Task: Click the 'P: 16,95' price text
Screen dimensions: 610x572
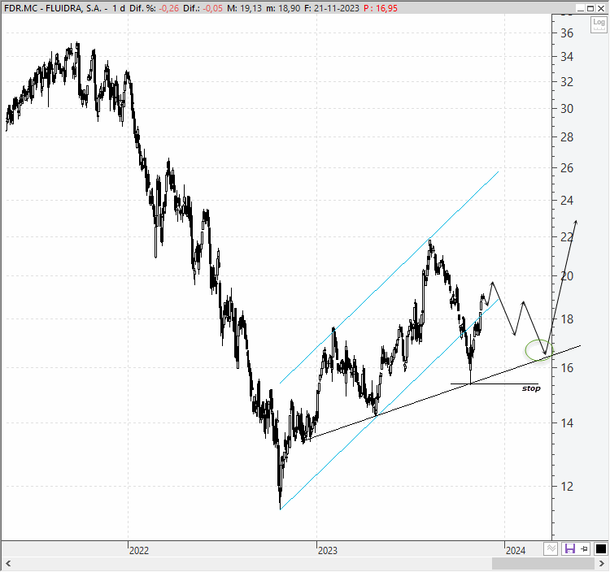Action: pyautogui.click(x=381, y=8)
